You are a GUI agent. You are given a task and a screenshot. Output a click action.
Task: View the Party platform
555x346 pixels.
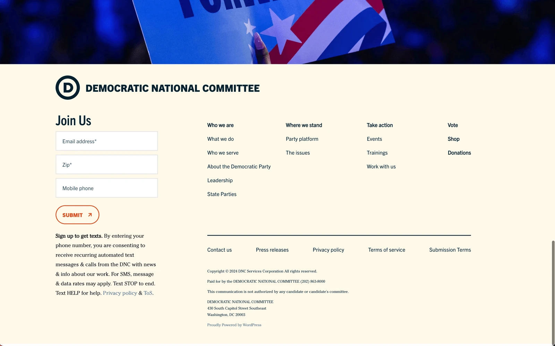click(x=302, y=139)
